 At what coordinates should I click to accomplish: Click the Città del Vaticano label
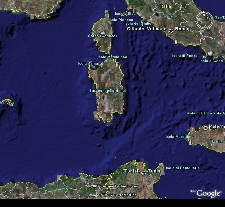click(x=147, y=29)
